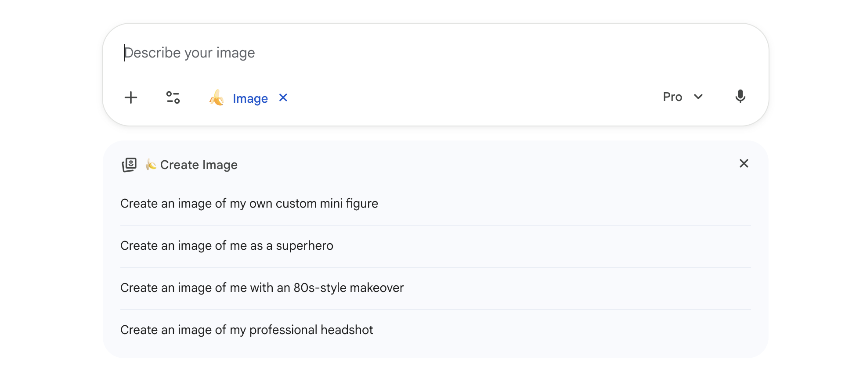Click the plus icon to add files
Screen dimensions: 845x374
[131, 97]
